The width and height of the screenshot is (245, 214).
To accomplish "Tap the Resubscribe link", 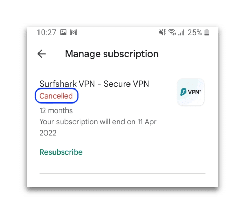I will coord(61,152).
